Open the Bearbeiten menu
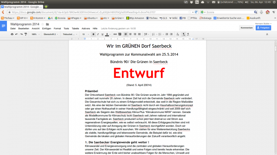The image size is (277, 155). tap(24, 28)
